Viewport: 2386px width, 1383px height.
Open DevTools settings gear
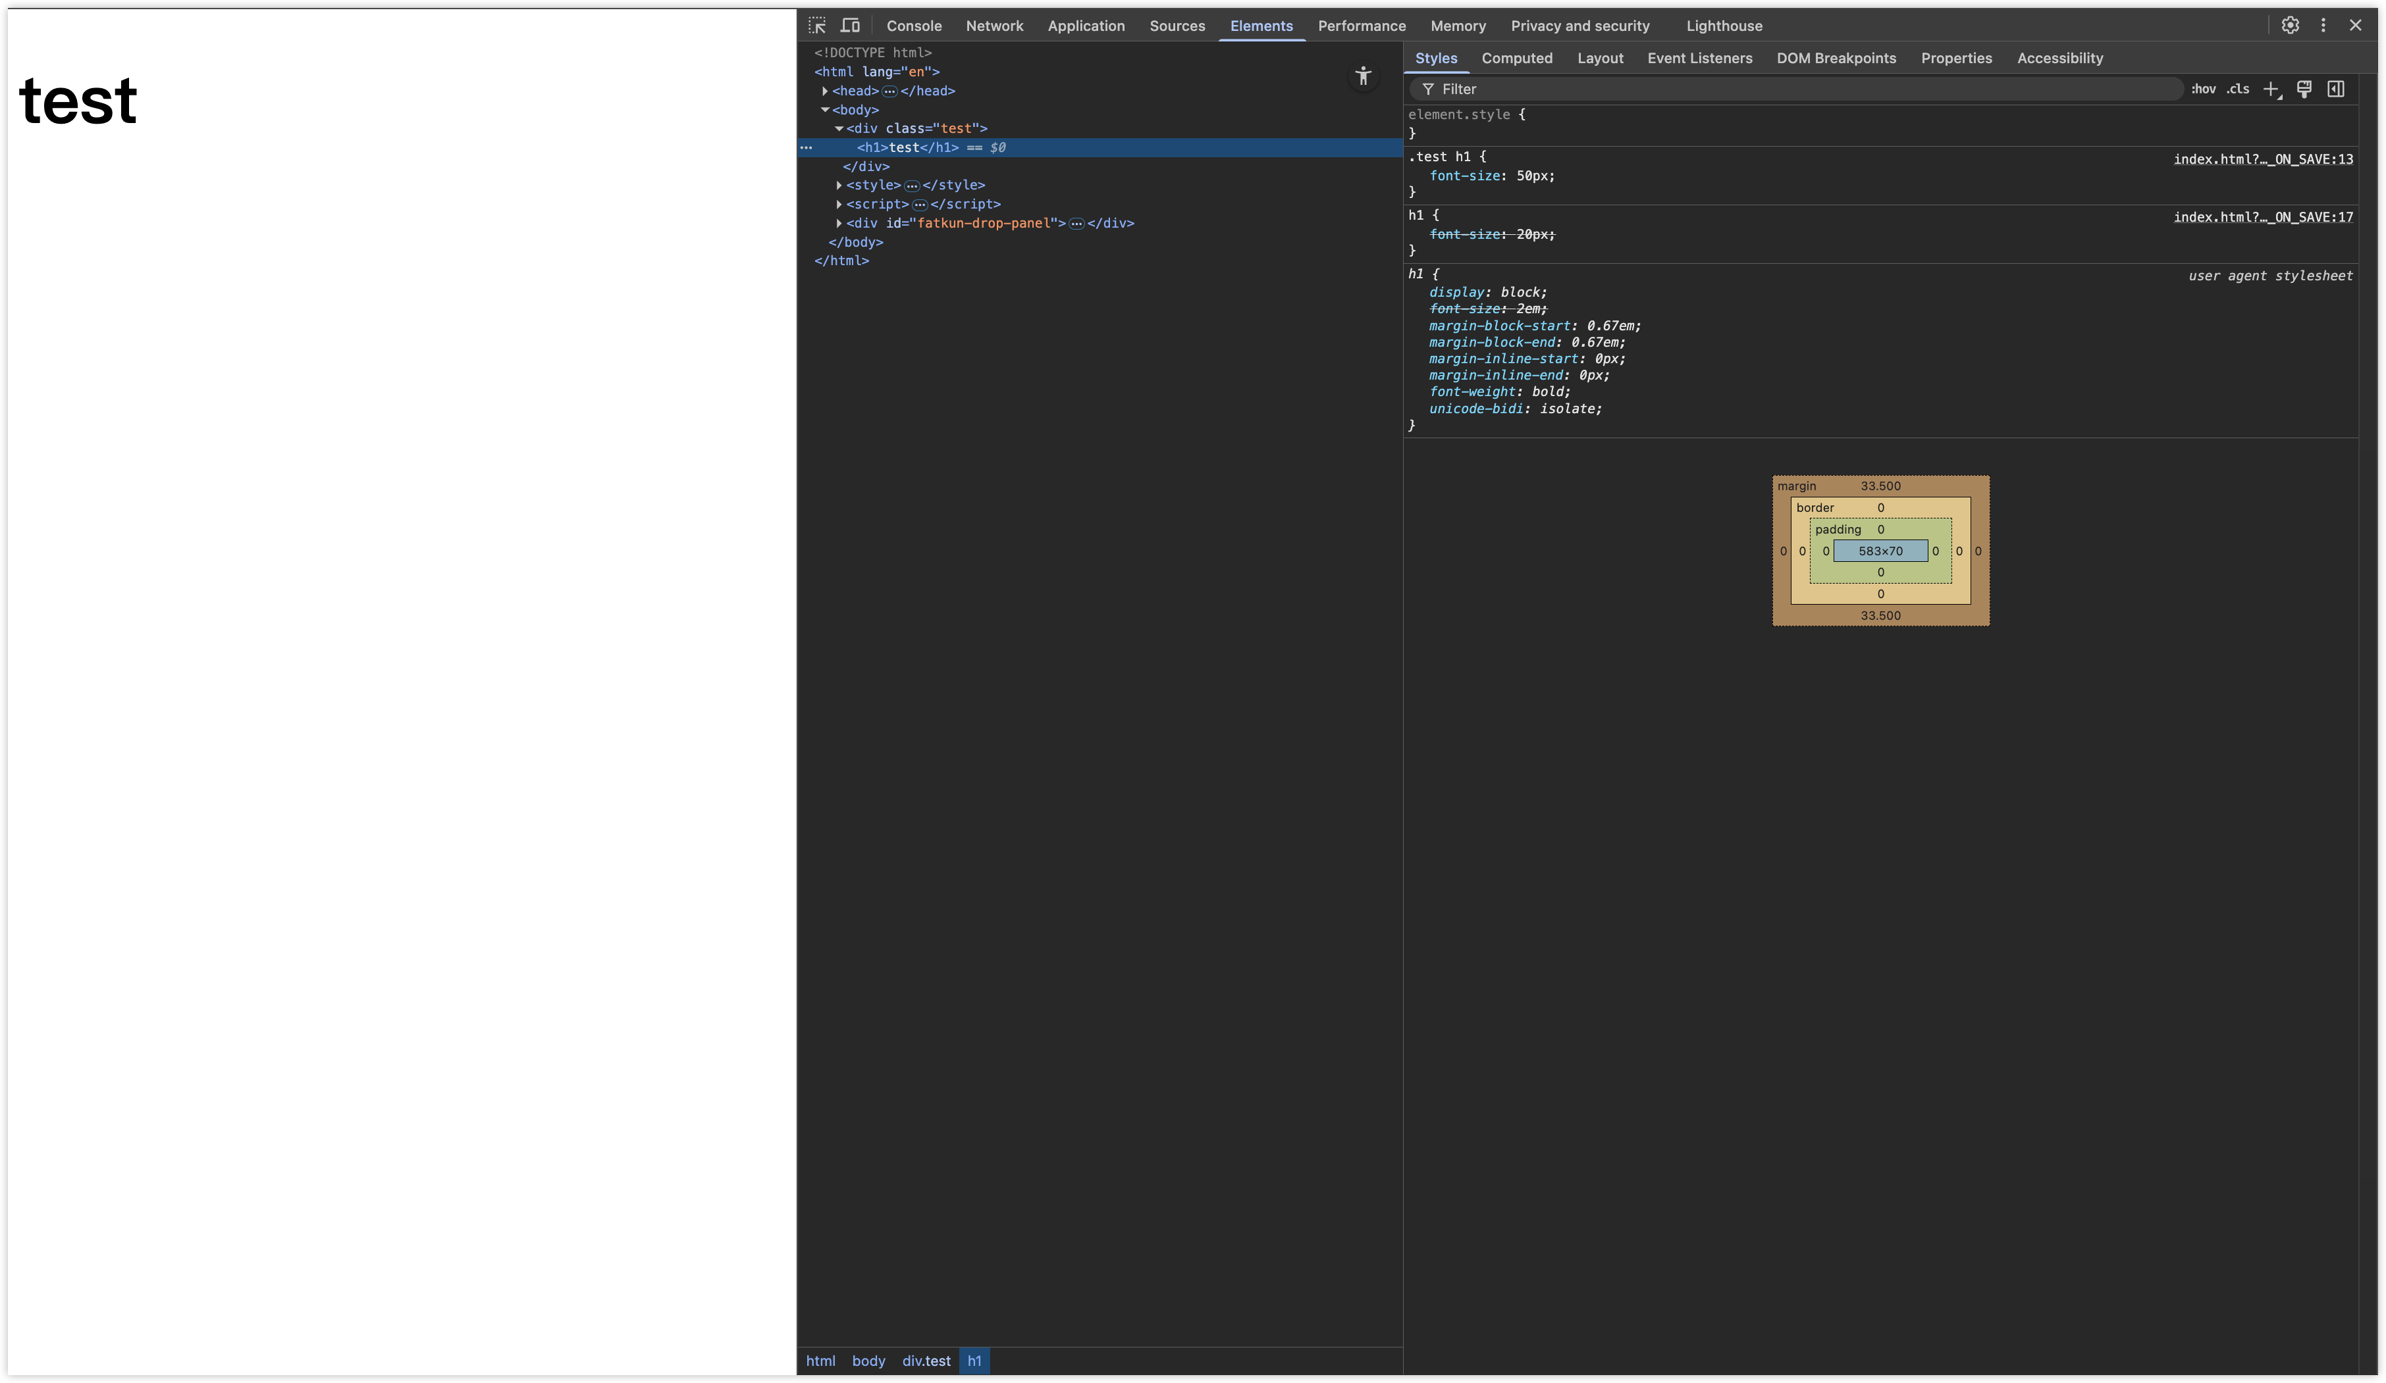[2289, 26]
